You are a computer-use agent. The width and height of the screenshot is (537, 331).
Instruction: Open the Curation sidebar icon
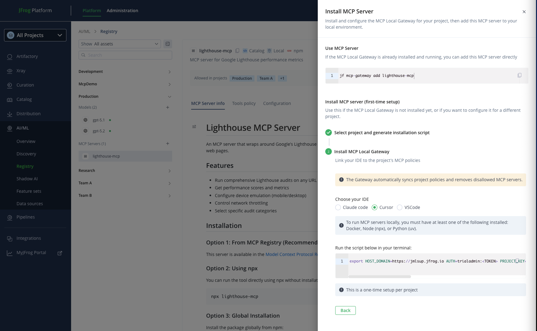click(x=10, y=85)
